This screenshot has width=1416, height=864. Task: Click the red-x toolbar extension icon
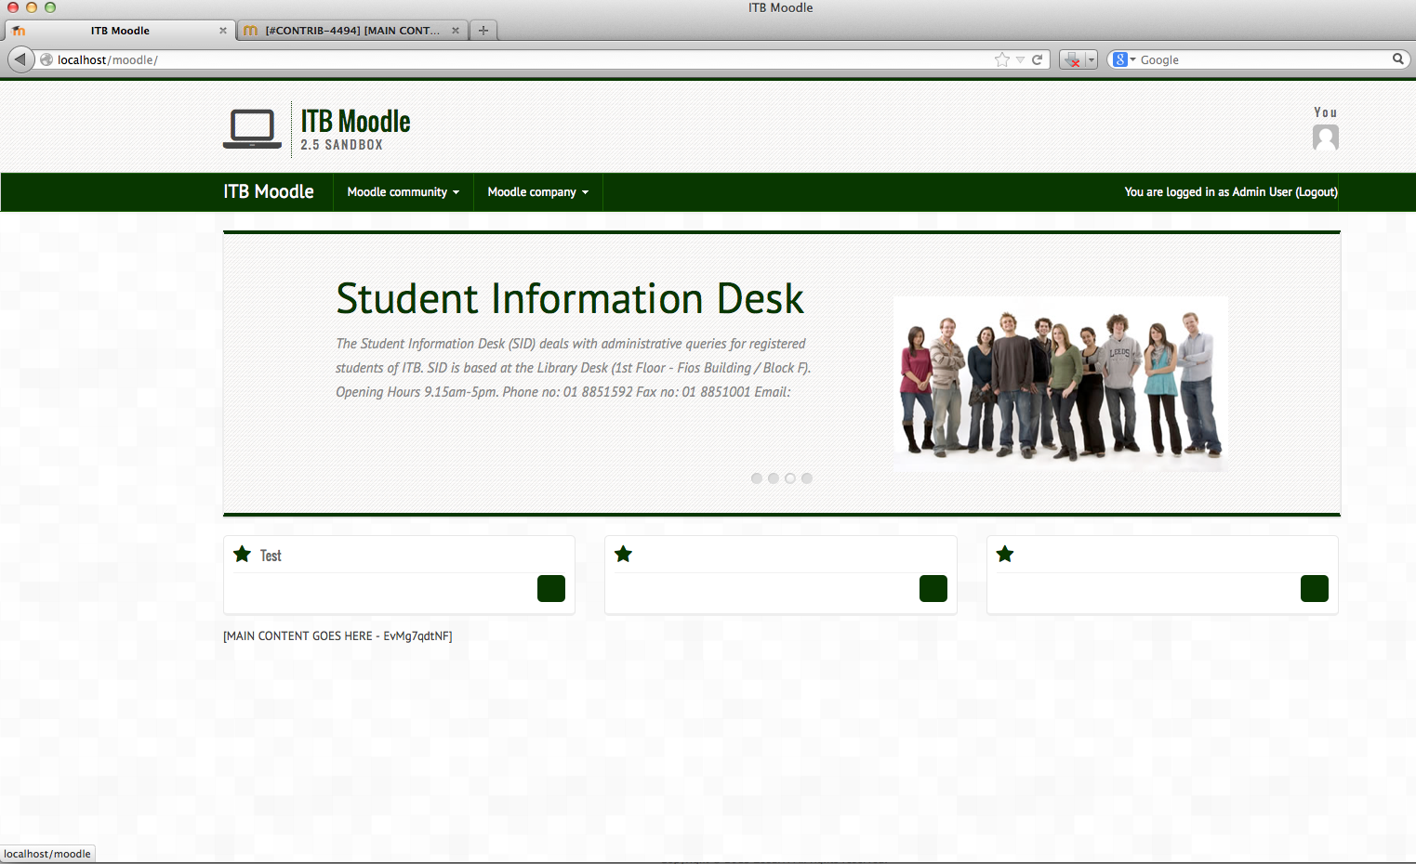tap(1072, 59)
